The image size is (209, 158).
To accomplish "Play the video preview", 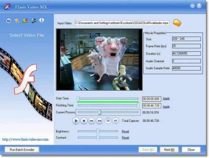I will [x=76, y=121].
